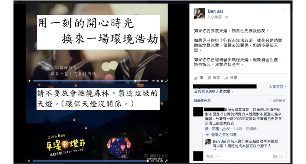
Task: Click the 留言 comment icon button
Action: (214, 78)
